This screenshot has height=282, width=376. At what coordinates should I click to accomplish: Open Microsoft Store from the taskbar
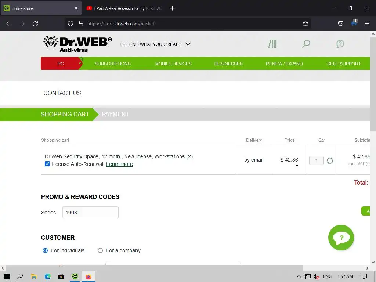[x=61, y=276]
